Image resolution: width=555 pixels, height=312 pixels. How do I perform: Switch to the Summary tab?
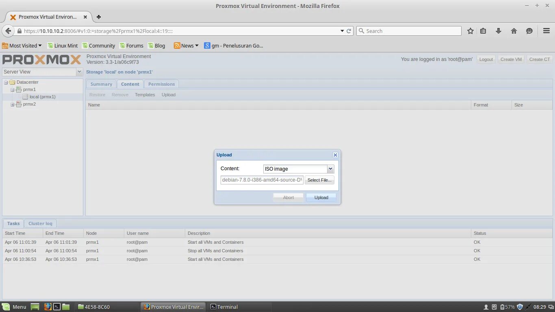click(101, 84)
